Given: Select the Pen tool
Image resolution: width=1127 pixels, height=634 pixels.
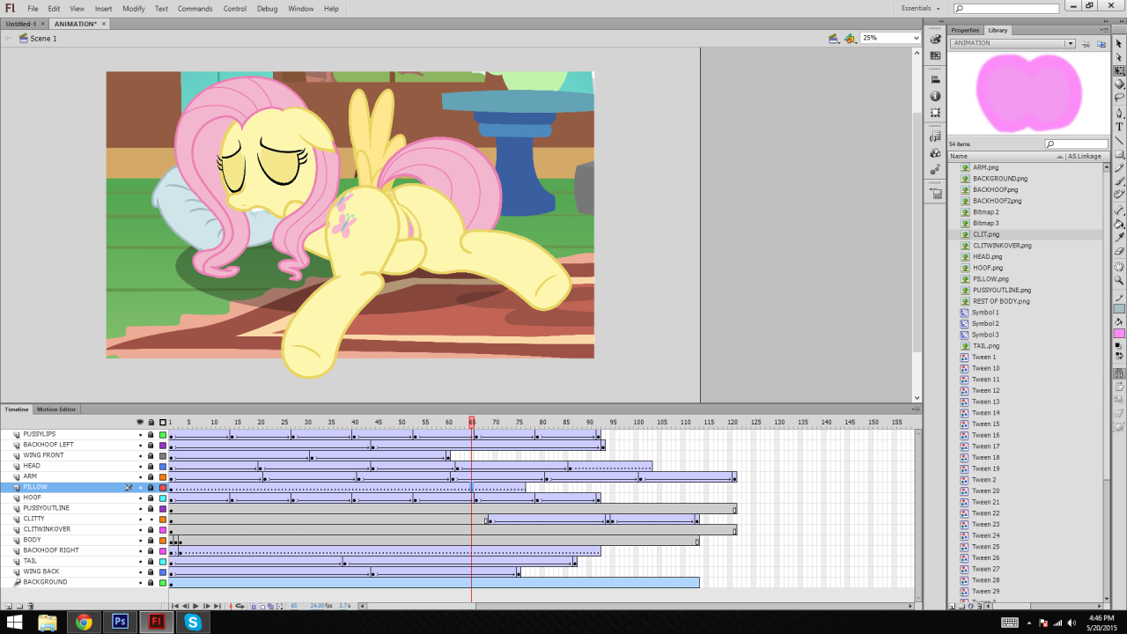Looking at the screenshot, I should pos(1119,114).
